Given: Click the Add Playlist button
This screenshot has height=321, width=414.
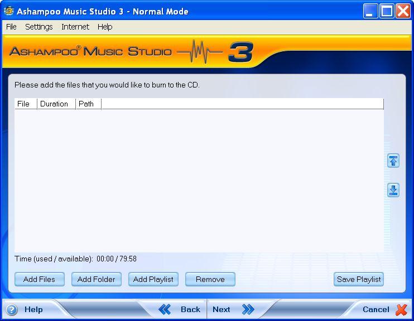Looking at the screenshot, I should point(153,279).
